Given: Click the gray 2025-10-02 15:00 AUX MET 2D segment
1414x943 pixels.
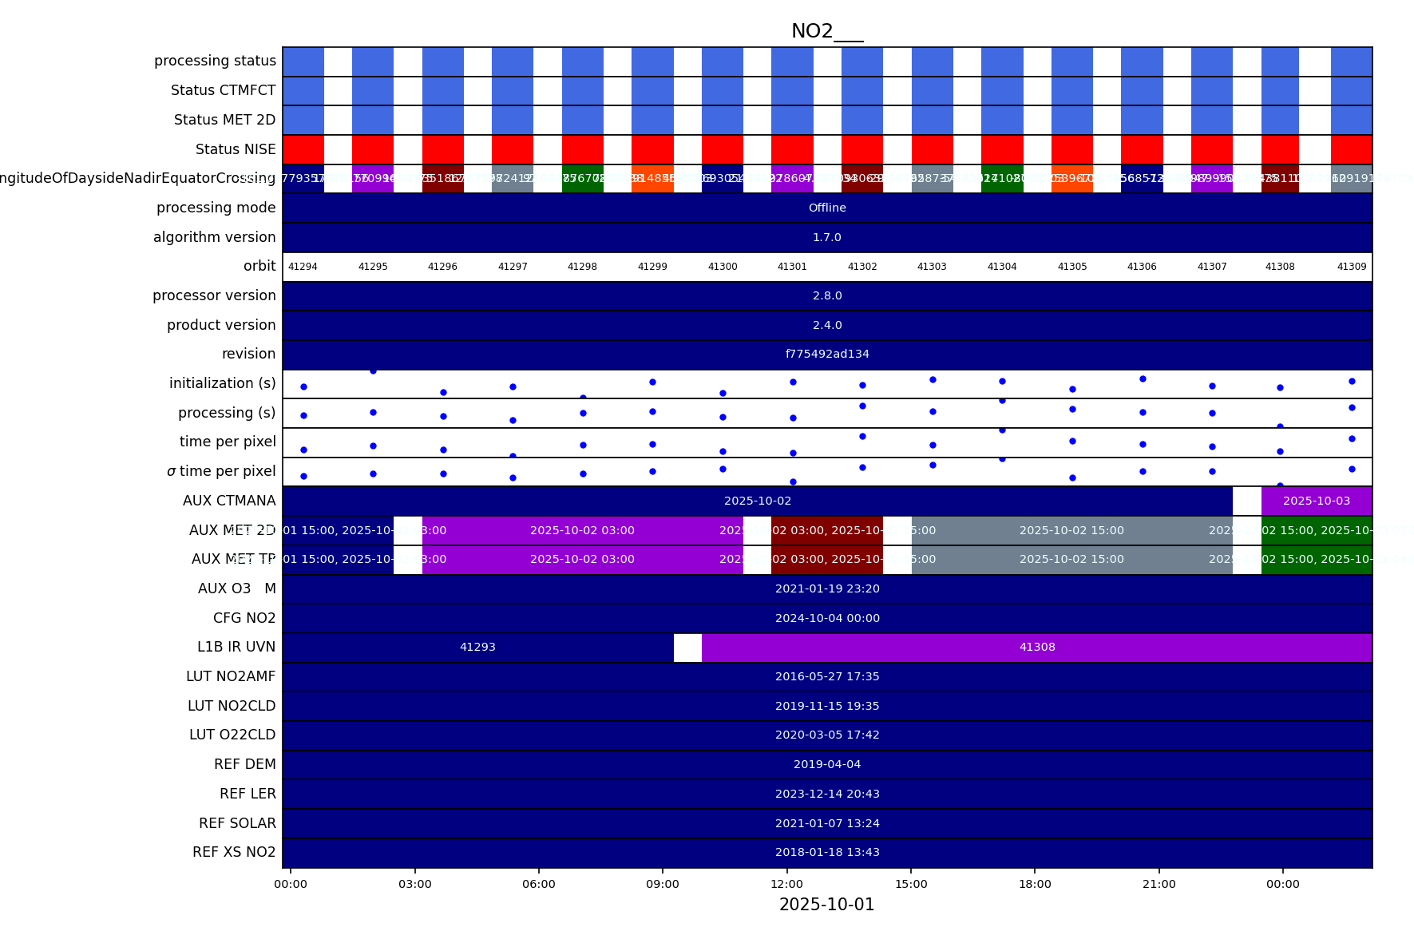Looking at the screenshot, I should [x=1071, y=530].
